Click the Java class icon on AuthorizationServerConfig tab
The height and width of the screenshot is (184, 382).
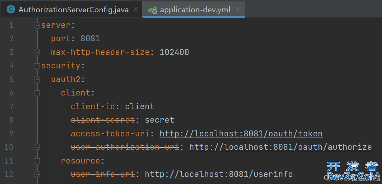(x=11, y=10)
